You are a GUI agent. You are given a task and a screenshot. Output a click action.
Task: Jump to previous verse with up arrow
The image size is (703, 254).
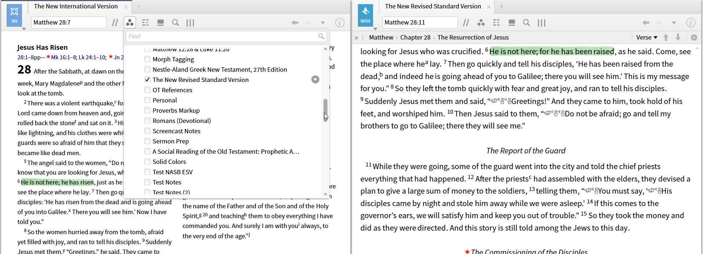[666, 37]
